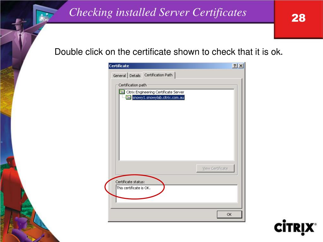This screenshot has height=242, width=323.
Task: Close the Certificate dialog with the X button
Action: coord(241,66)
